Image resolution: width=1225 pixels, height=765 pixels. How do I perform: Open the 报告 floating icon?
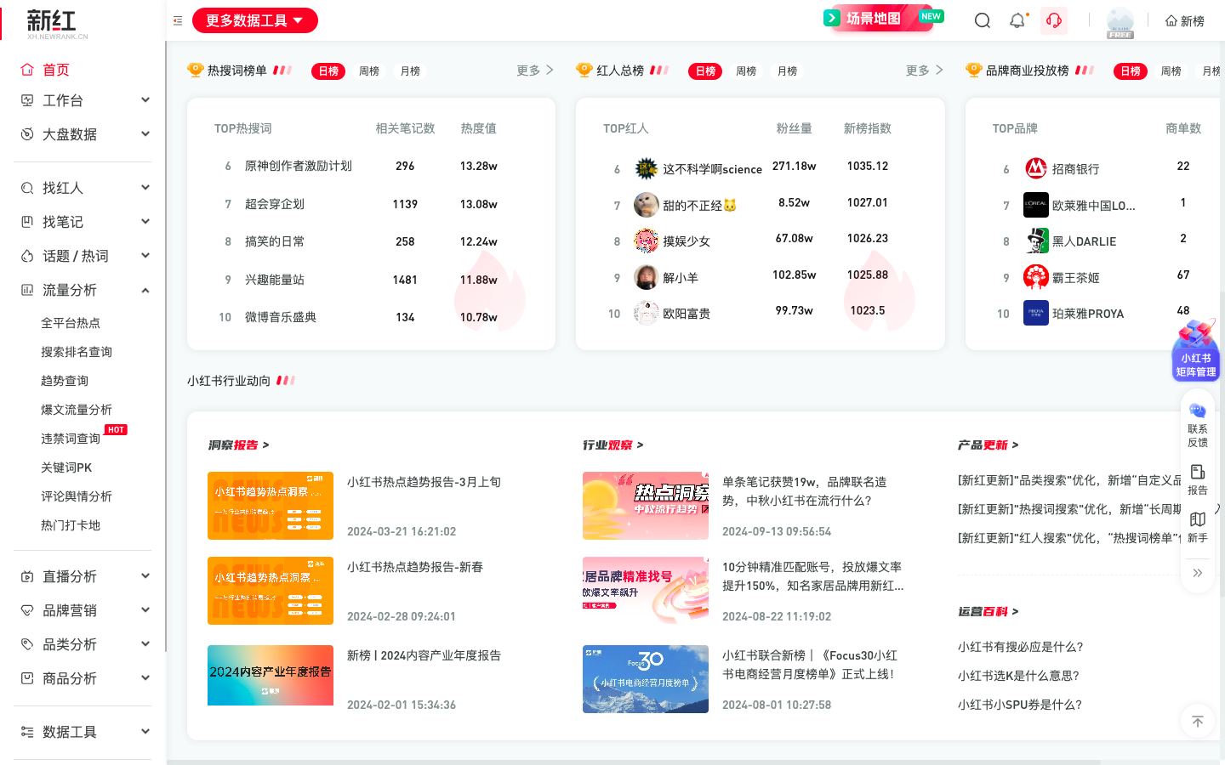[x=1198, y=479]
